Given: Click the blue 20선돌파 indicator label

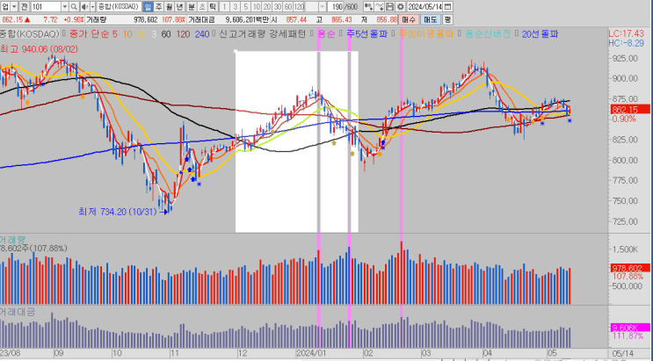Looking at the screenshot, I should [541, 34].
